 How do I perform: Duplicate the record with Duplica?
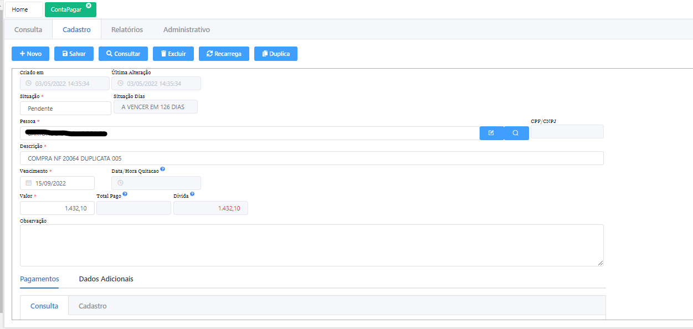pos(275,54)
